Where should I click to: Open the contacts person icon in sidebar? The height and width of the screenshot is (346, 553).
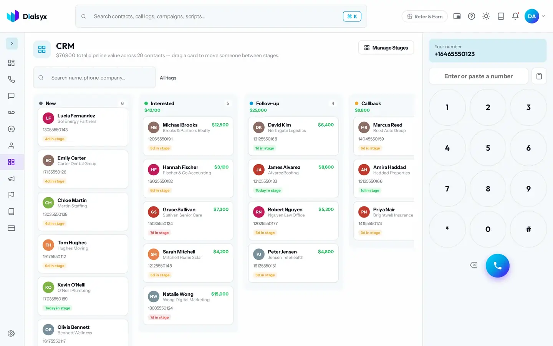point(12,145)
